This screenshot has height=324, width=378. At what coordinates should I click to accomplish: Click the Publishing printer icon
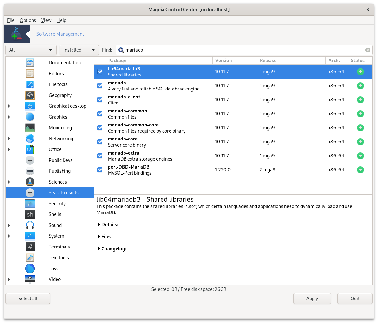30,171
